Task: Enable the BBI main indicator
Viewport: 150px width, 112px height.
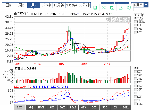Action: [135, 32]
